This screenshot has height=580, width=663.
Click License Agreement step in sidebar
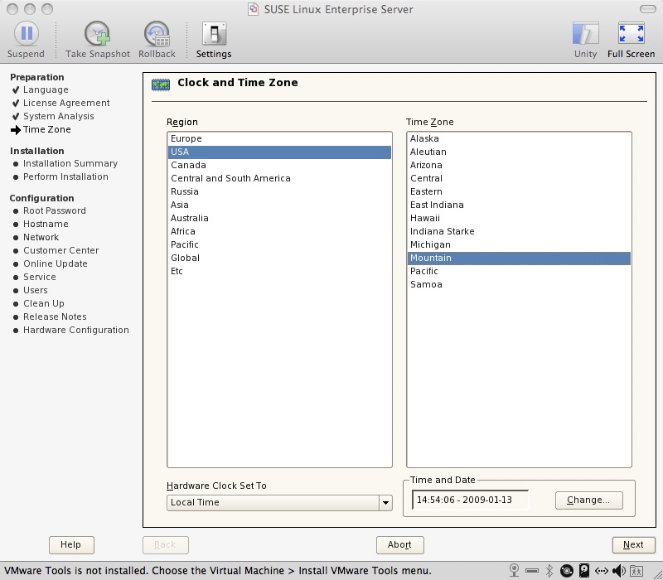[66, 103]
